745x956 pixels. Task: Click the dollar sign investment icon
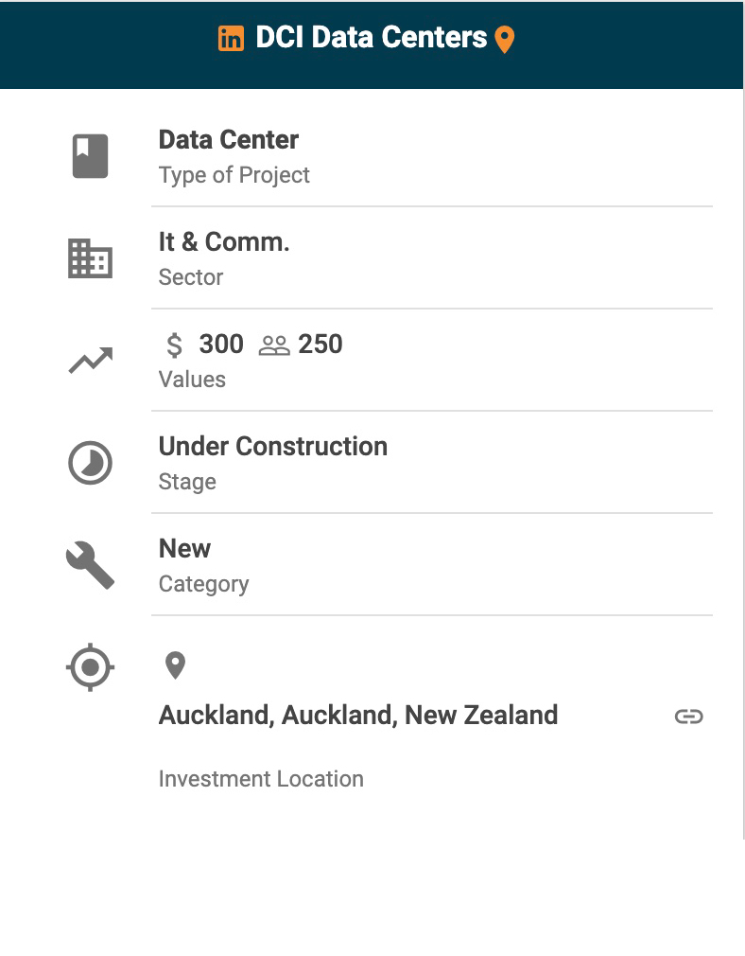[174, 345]
